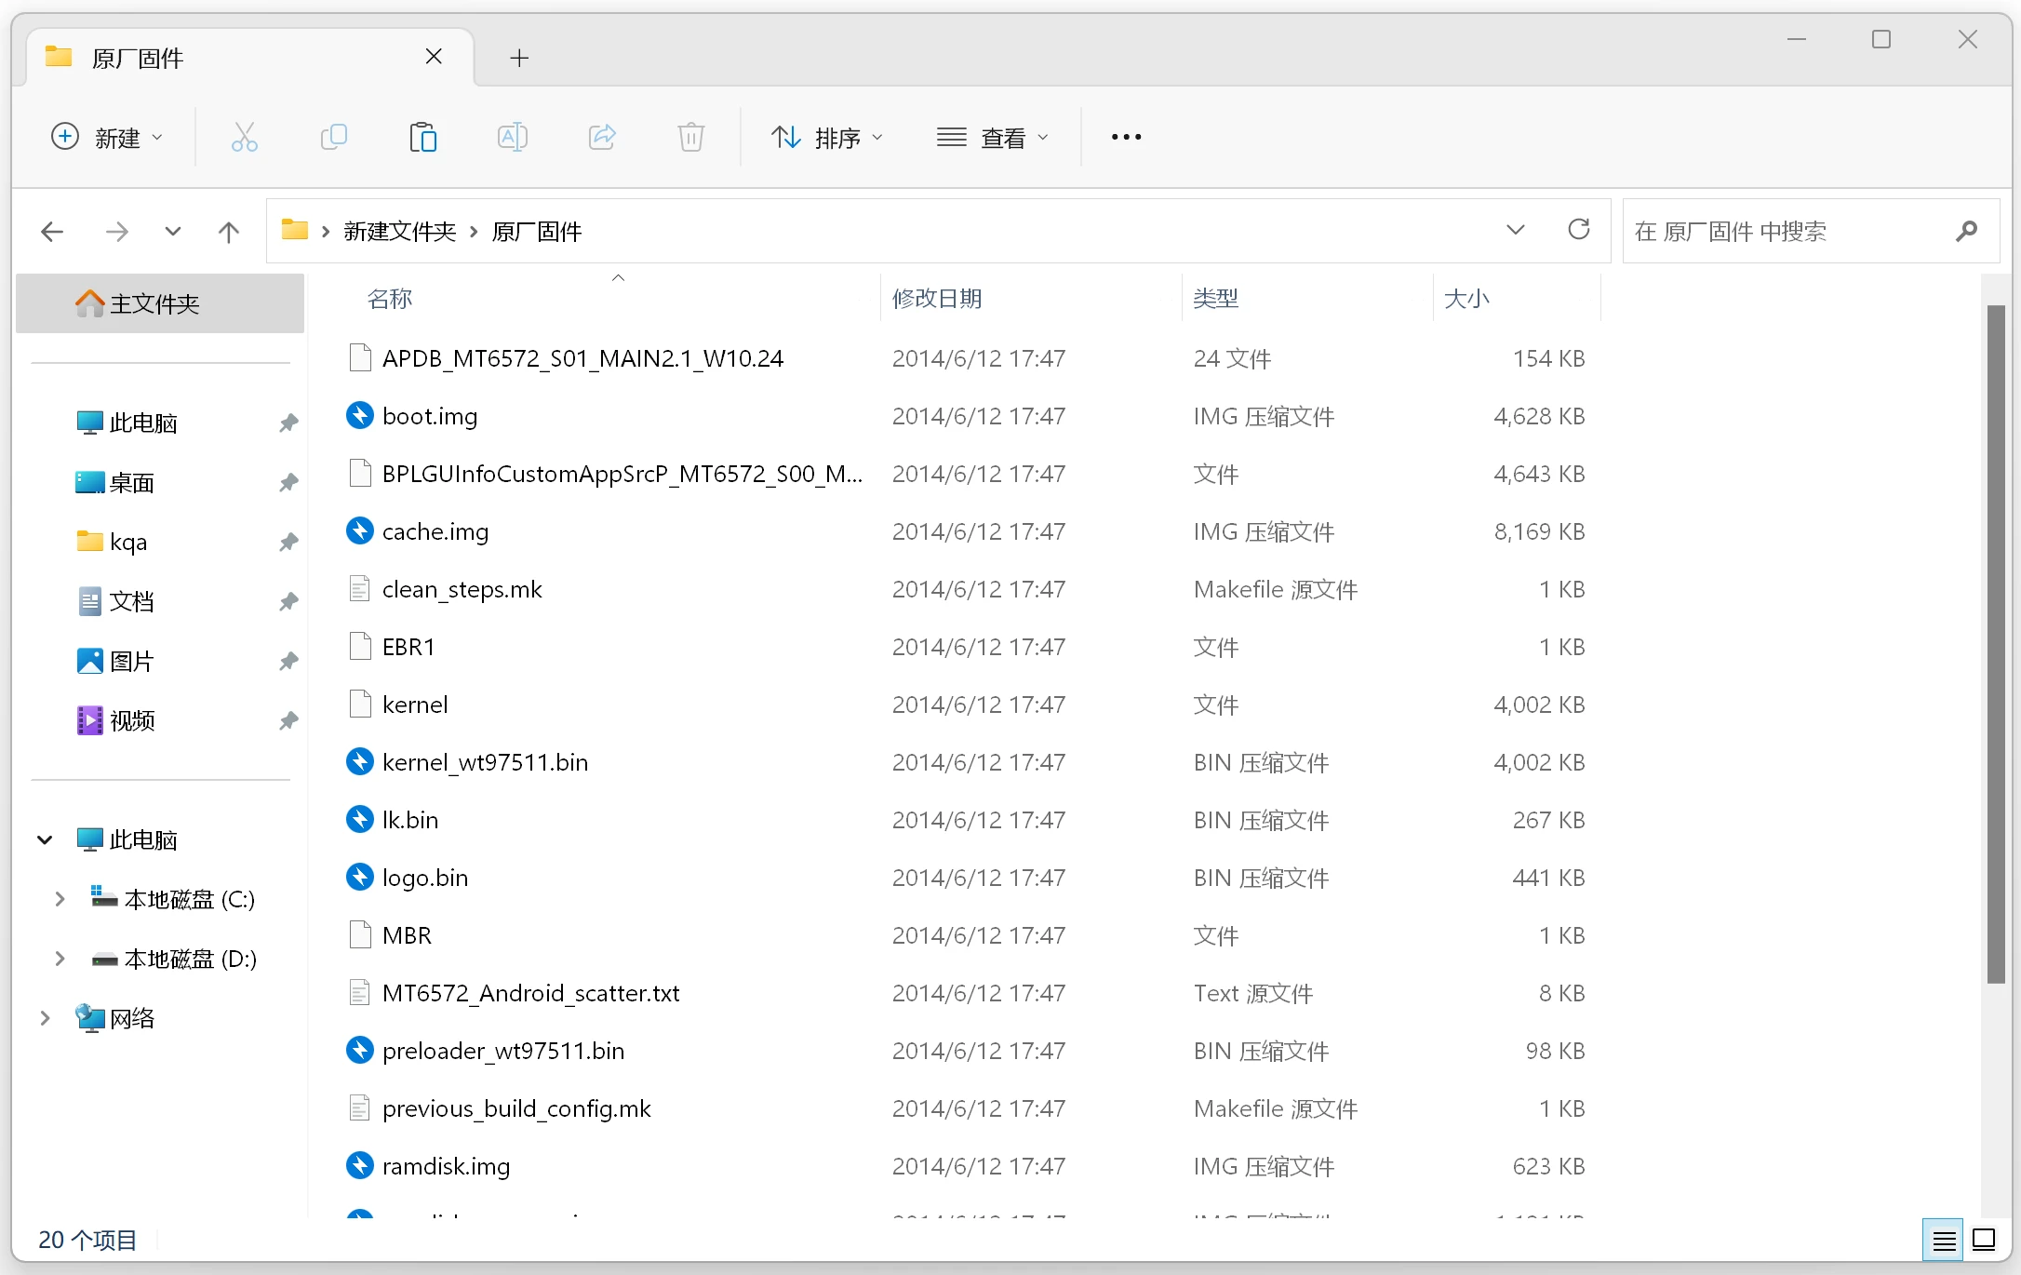
Task: Click the Rename icon in toolbar
Action: click(x=512, y=138)
